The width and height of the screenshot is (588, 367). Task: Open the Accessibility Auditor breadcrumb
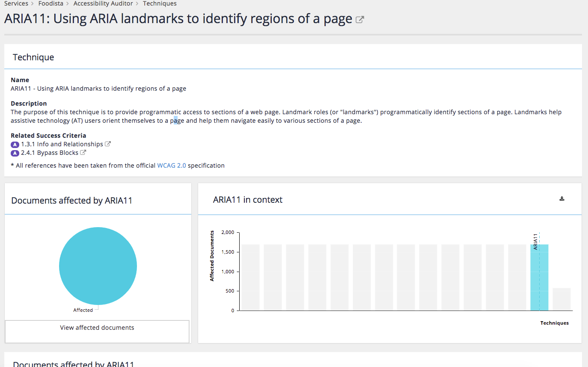pyautogui.click(x=103, y=3)
